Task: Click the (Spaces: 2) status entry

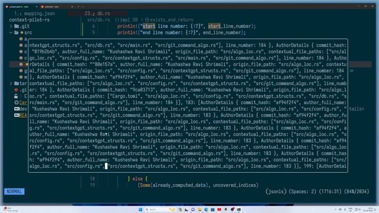Action: pyautogui.click(x=303, y=192)
